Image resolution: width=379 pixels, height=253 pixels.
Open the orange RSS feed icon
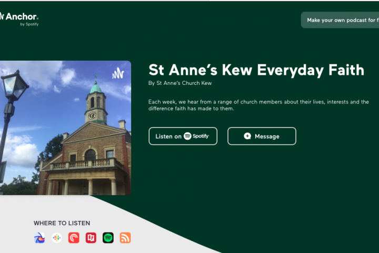click(125, 238)
